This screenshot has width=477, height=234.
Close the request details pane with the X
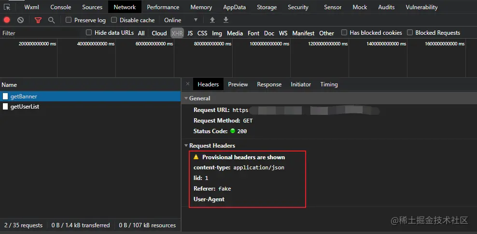click(187, 84)
